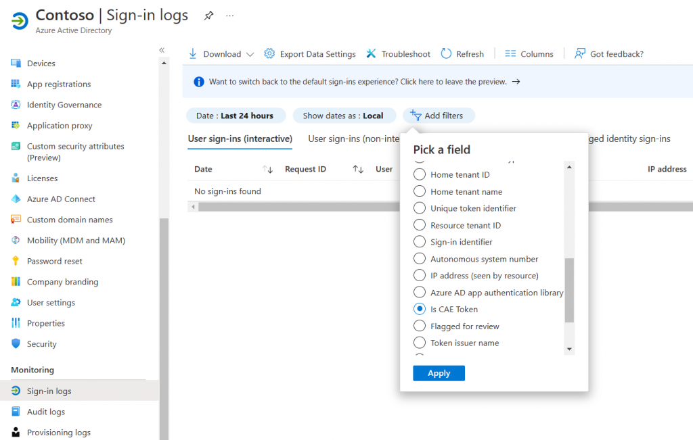The width and height of the screenshot is (693, 440).
Task: Open the User sign-ins (interactive) tab
Action: click(240, 139)
